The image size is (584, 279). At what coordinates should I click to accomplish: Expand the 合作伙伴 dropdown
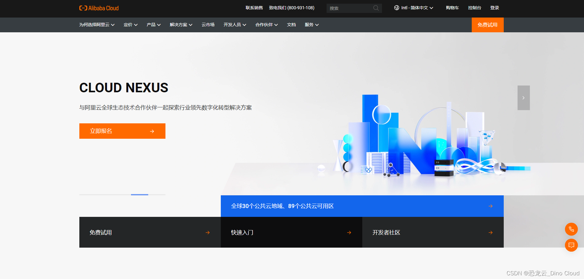[x=267, y=25]
